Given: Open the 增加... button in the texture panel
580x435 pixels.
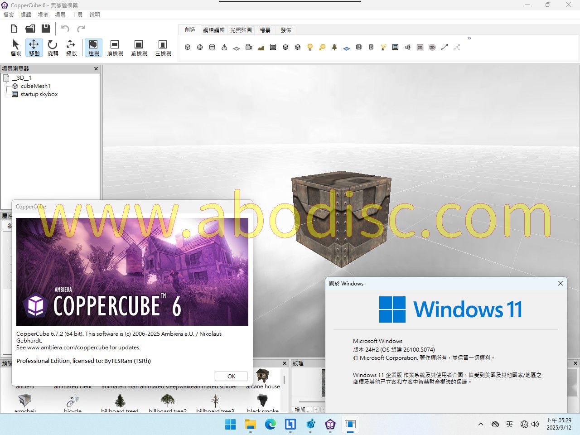Looking at the screenshot, I should click(x=302, y=409).
